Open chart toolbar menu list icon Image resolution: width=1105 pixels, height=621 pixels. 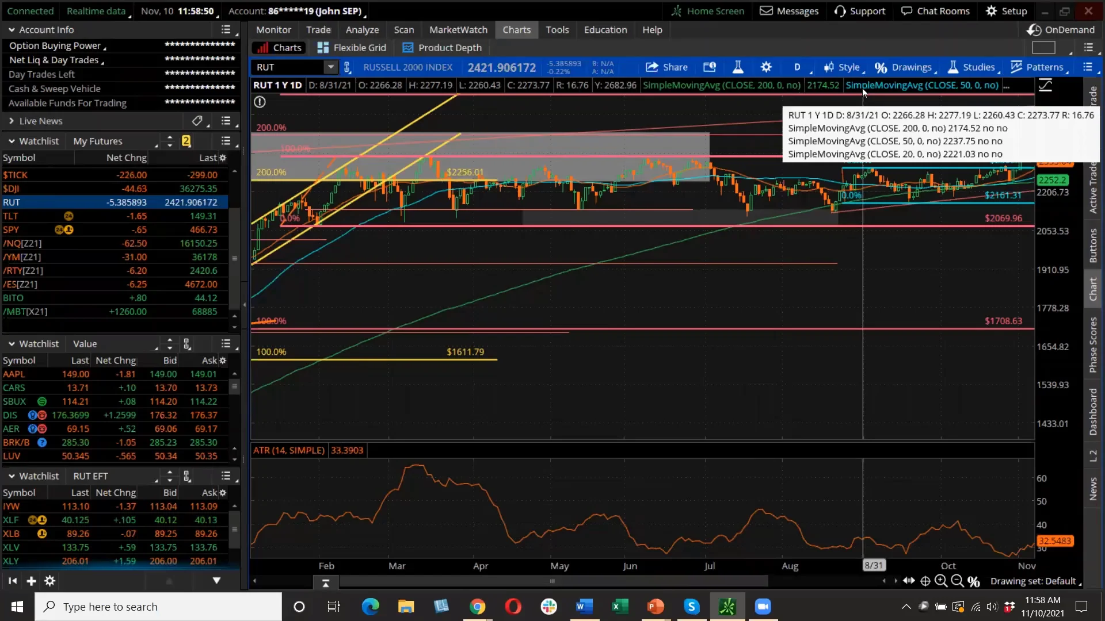click(x=1088, y=67)
